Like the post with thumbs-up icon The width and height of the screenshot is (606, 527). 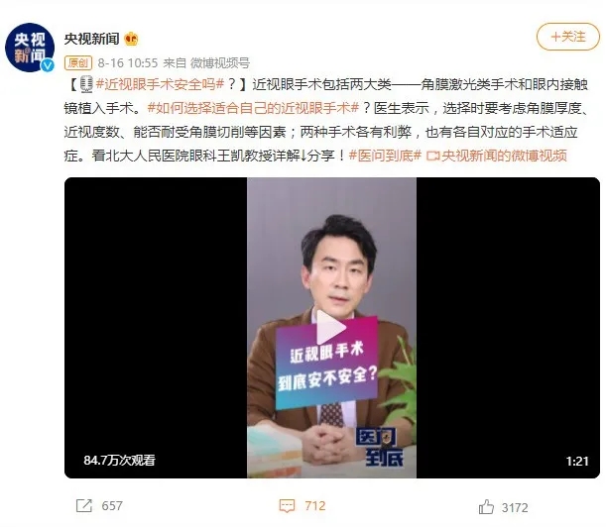click(486, 506)
